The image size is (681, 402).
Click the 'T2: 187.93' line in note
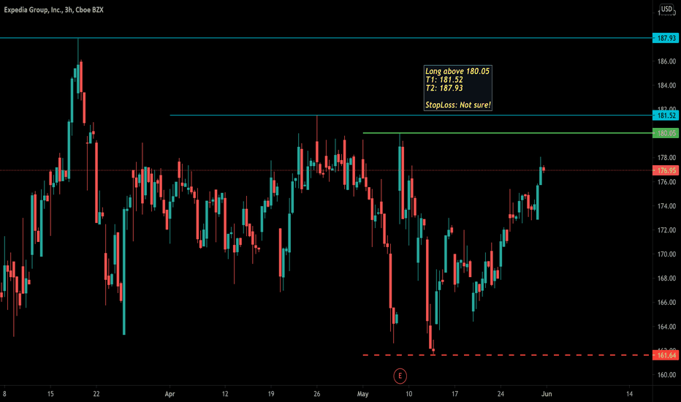coord(444,88)
